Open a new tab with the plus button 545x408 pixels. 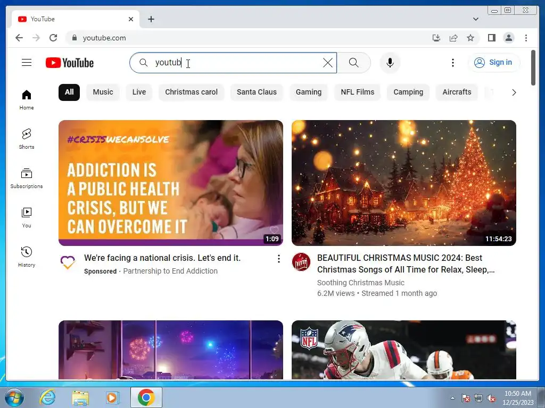[x=151, y=19]
